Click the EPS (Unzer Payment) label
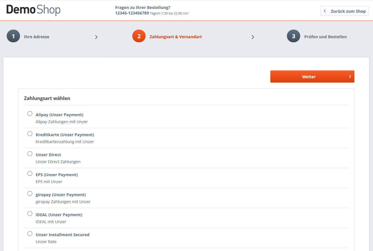 (x=57, y=175)
